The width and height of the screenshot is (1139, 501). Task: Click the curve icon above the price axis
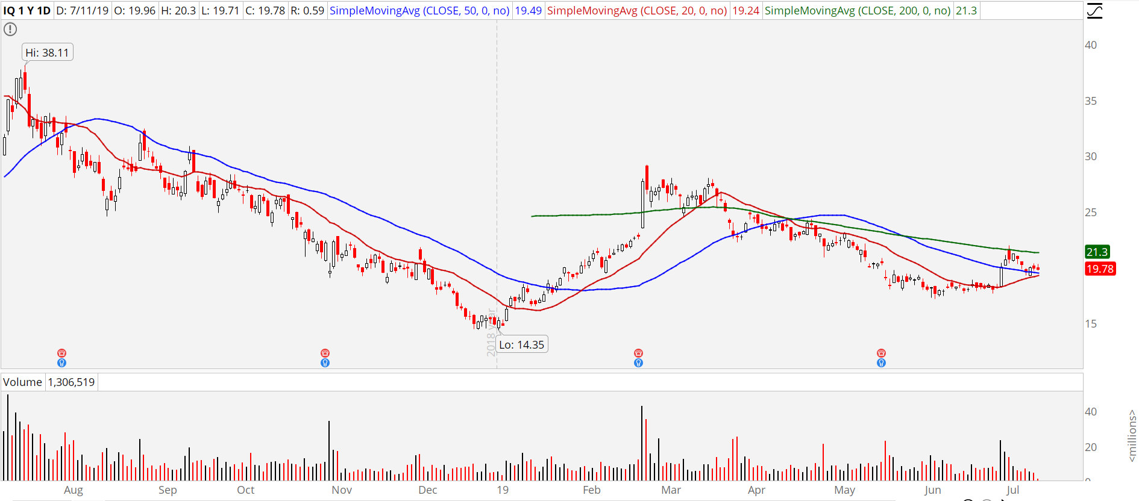click(x=1094, y=11)
